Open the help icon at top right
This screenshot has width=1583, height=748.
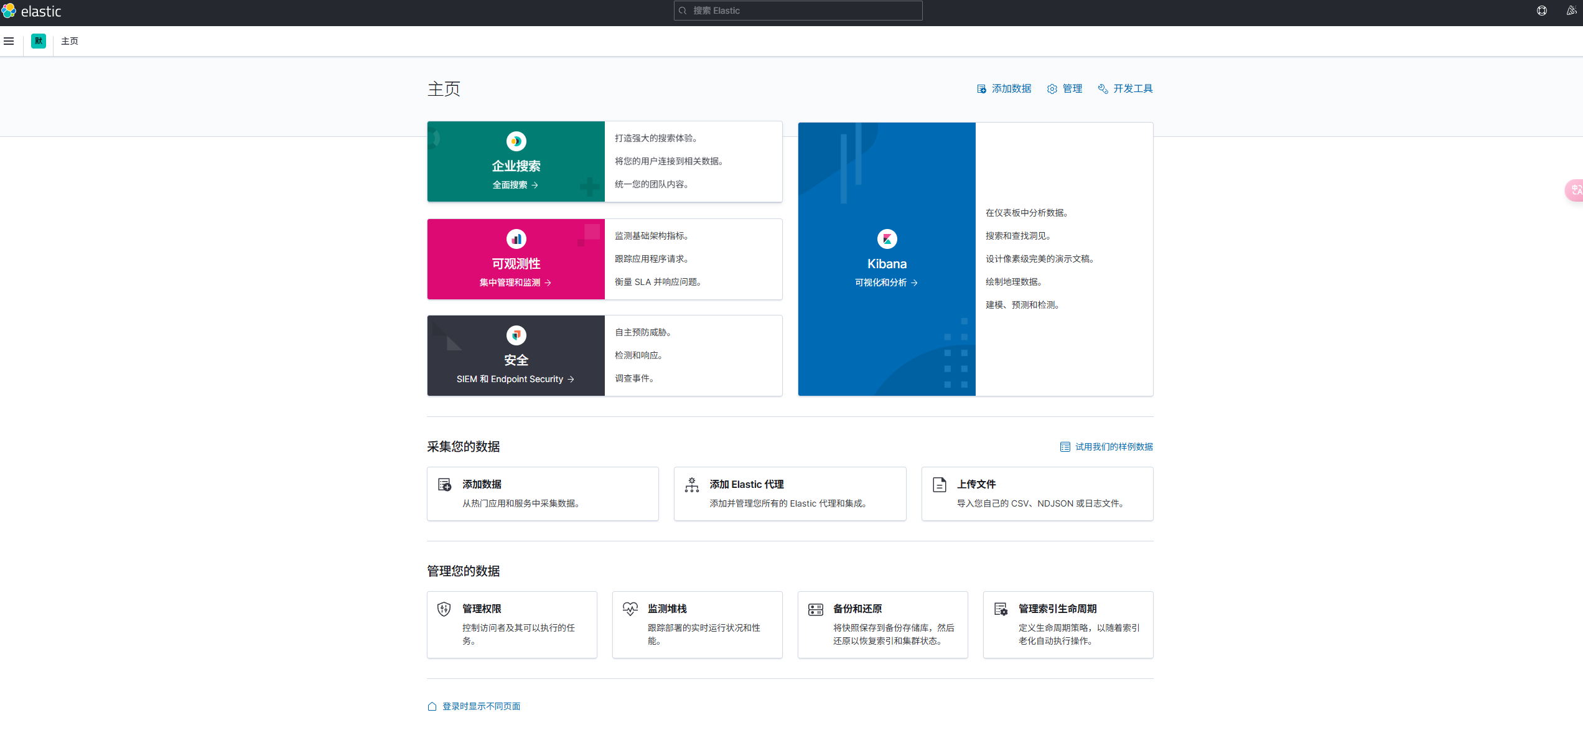pyautogui.click(x=1542, y=11)
